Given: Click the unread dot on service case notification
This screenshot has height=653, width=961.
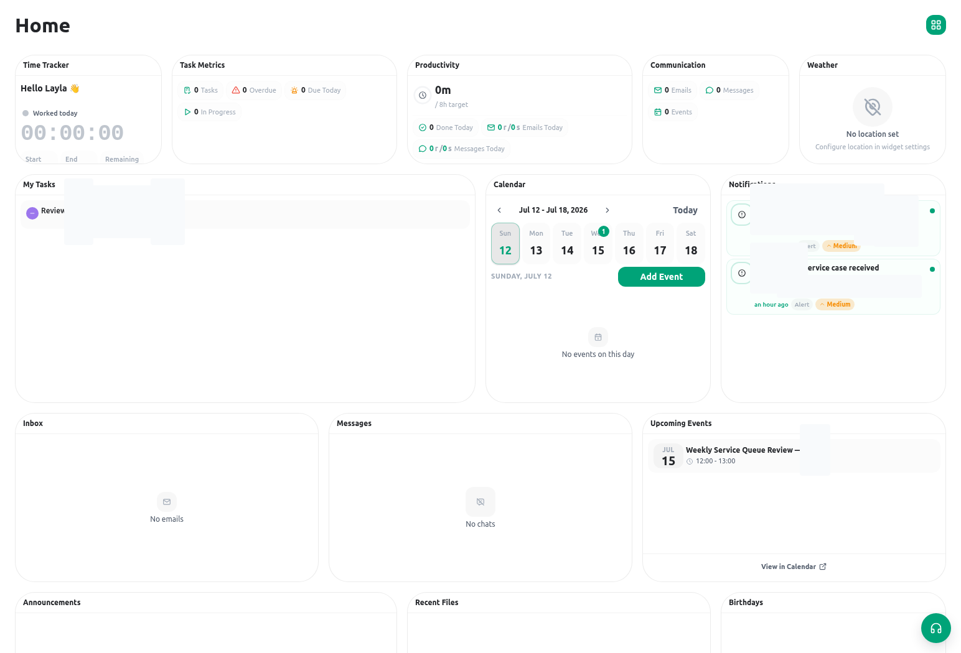Looking at the screenshot, I should (932, 269).
